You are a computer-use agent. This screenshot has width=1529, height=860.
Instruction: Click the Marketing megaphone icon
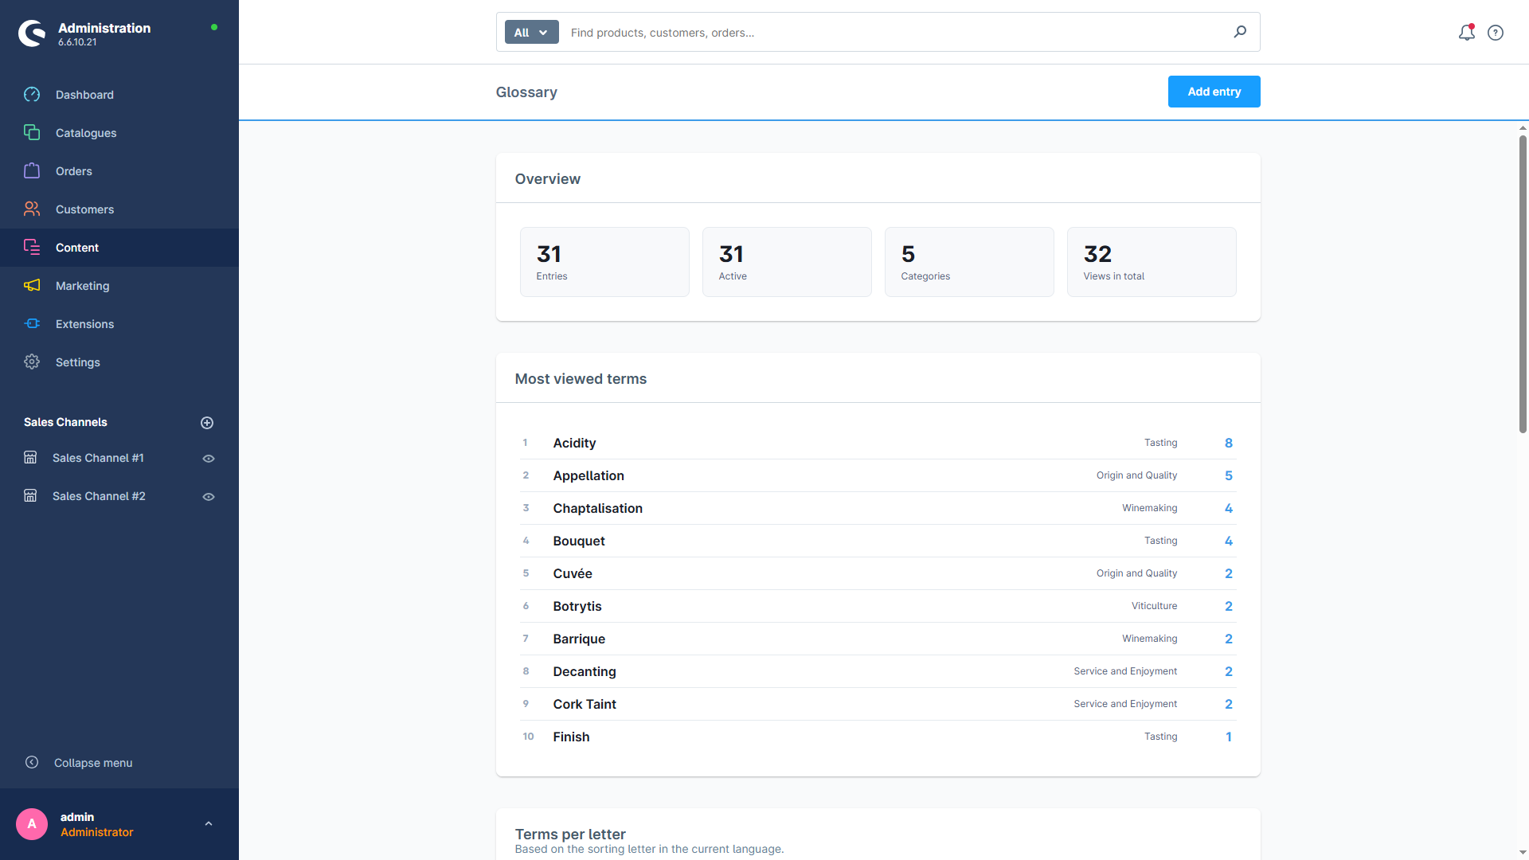pyautogui.click(x=32, y=286)
